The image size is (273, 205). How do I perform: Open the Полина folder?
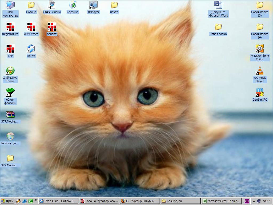[x=31, y=7]
